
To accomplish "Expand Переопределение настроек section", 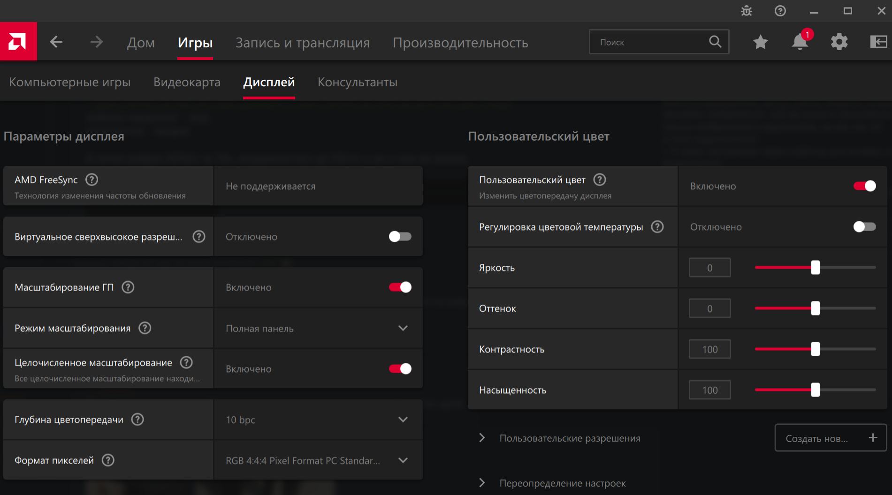I will [x=482, y=483].
